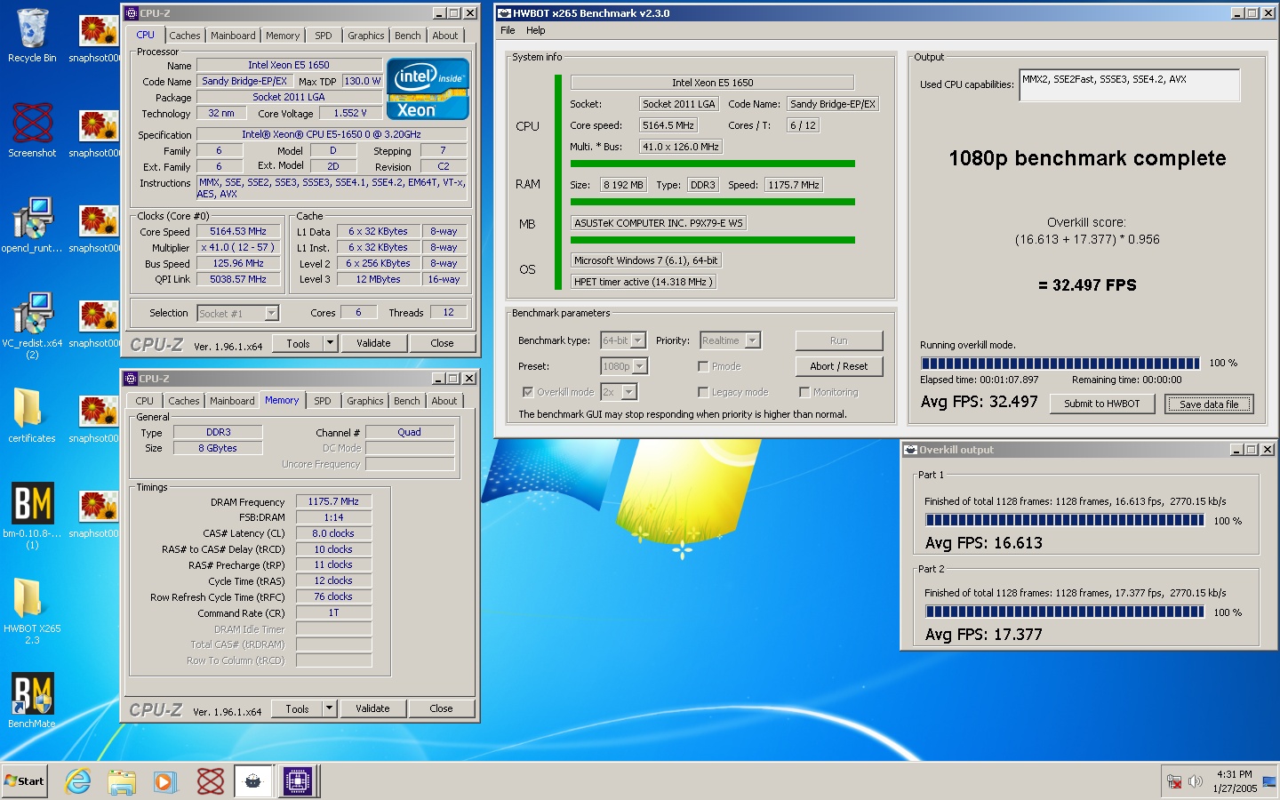Click the Submit to HWBOT button
Viewport: 1280px width, 800px height.
pyautogui.click(x=1102, y=404)
